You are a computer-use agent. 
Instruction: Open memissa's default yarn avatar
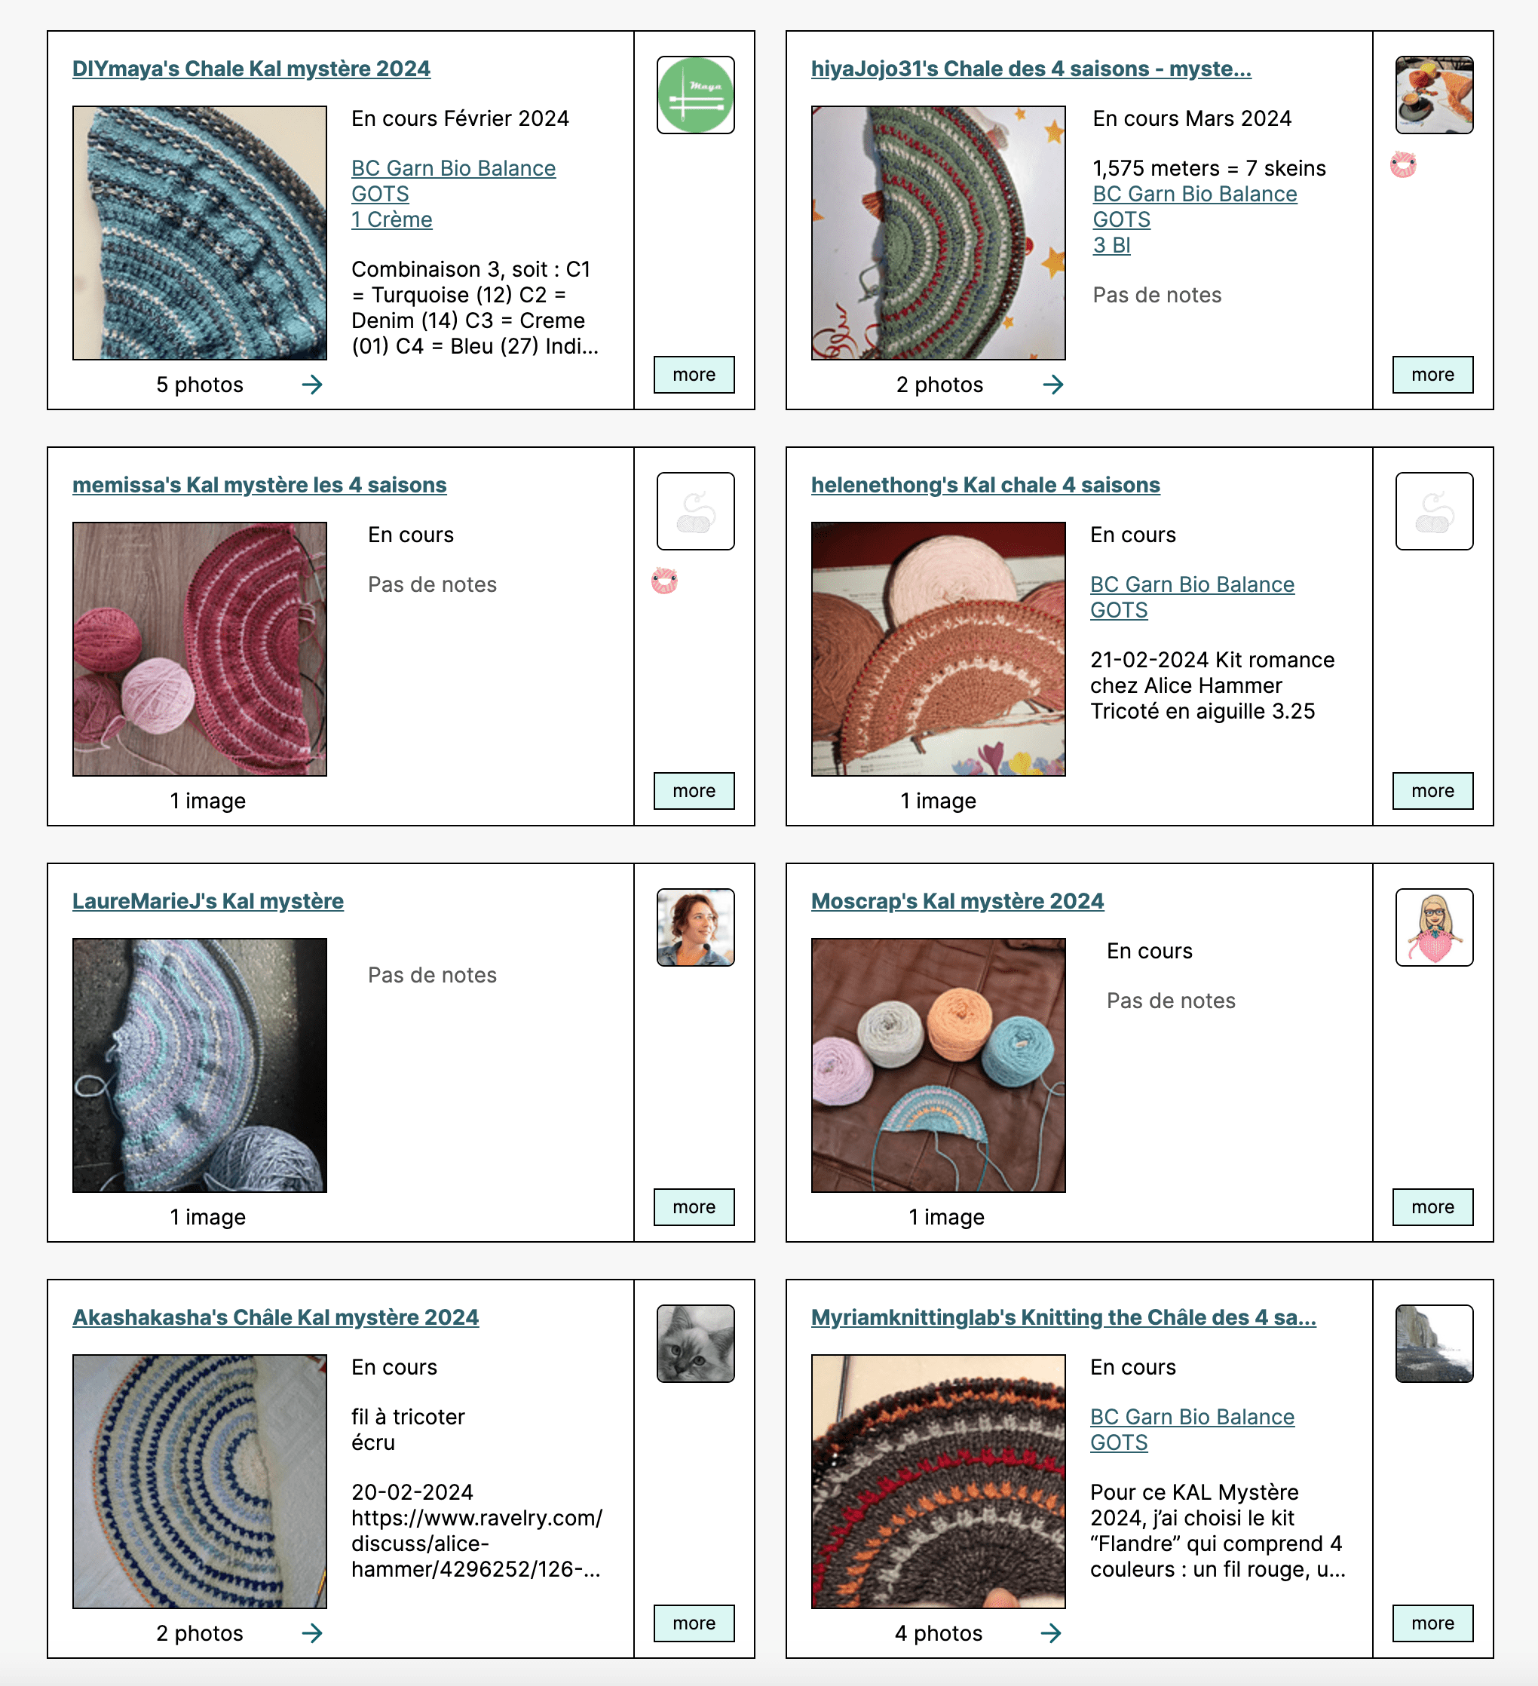[695, 511]
